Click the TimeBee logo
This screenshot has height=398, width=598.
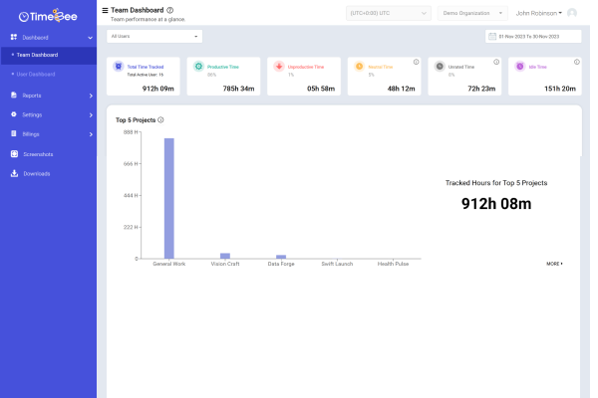pos(48,16)
